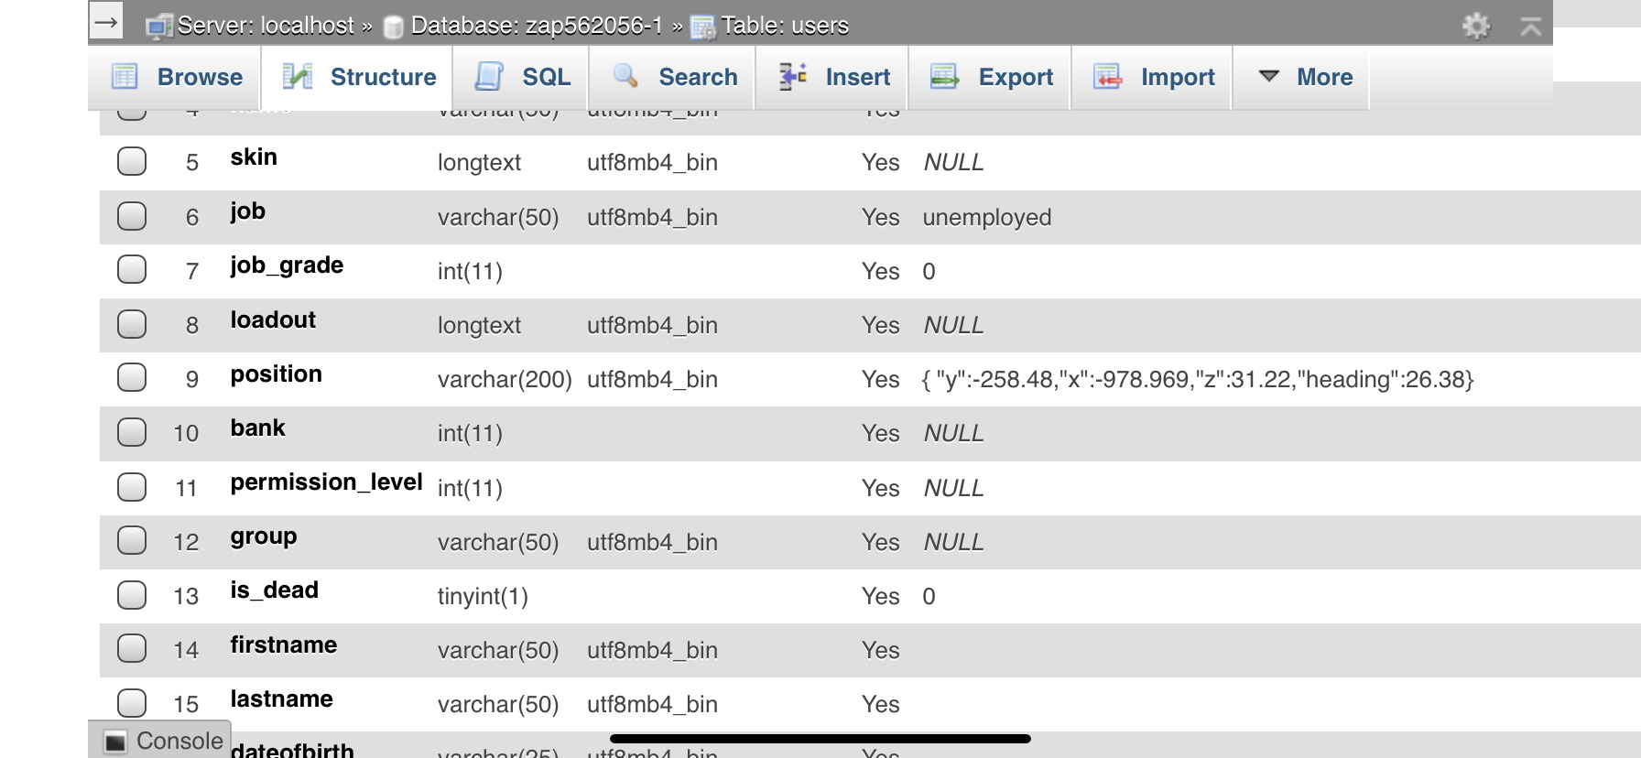This screenshot has height=758, width=1641.
Task: Switch to the Export tab
Action: tap(991, 77)
